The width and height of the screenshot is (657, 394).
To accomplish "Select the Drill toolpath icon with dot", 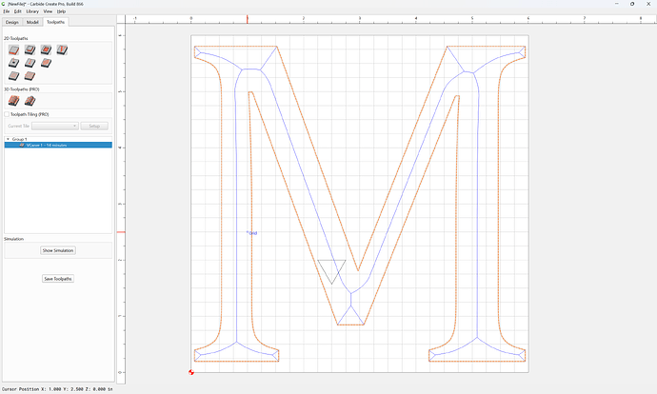I will coord(14,63).
